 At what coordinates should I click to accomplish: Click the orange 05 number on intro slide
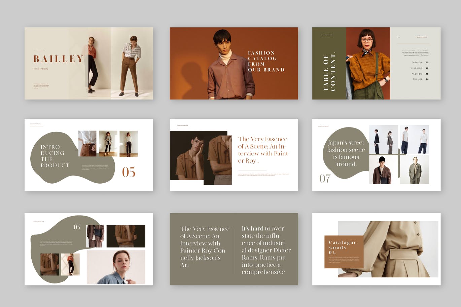point(129,172)
